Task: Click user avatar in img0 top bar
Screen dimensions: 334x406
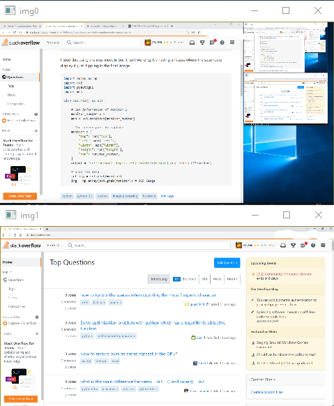Action: [147, 43]
